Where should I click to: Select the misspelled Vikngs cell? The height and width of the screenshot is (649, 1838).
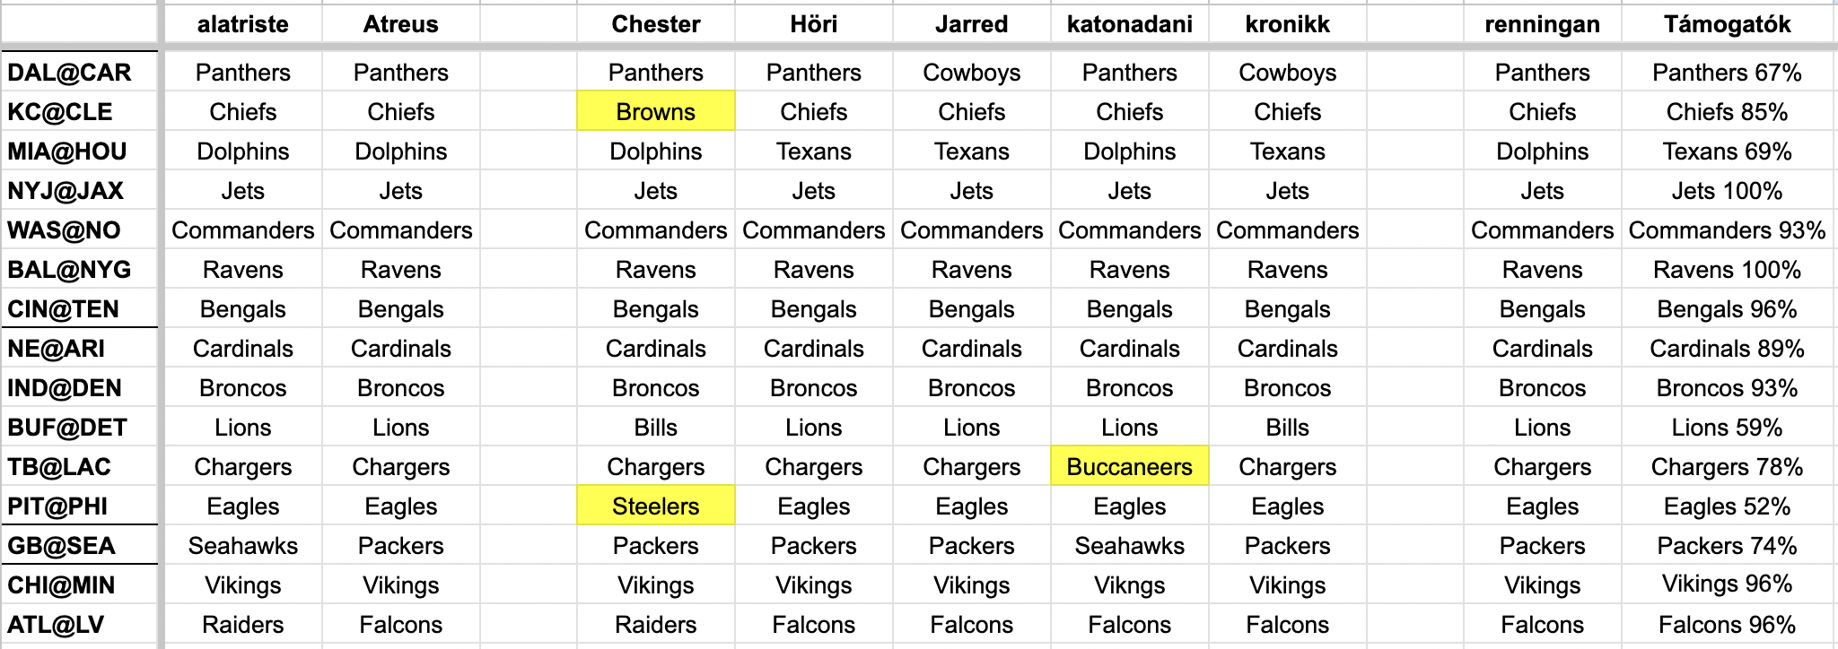1129,585
